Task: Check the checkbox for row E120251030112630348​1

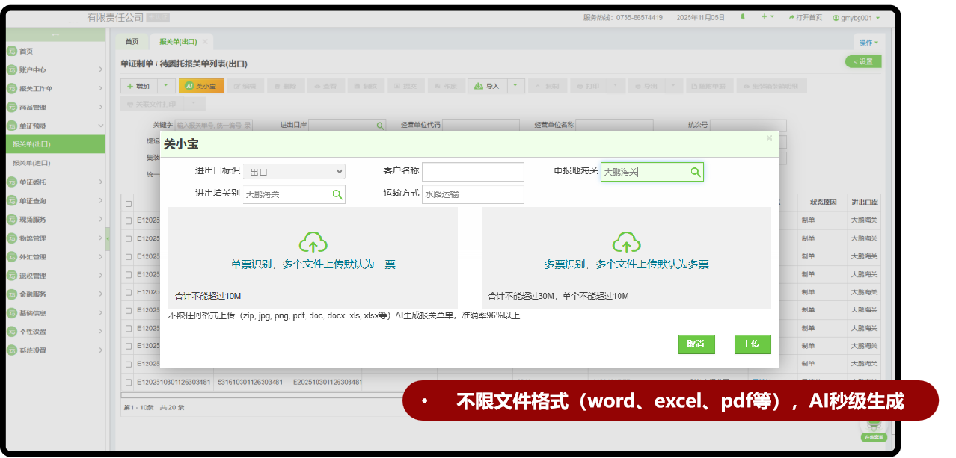Action: point(129,383)
